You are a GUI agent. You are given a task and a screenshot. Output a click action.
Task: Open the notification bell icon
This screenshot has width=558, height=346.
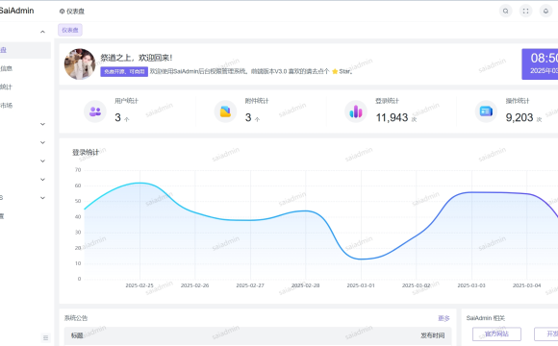pos(545,11)
